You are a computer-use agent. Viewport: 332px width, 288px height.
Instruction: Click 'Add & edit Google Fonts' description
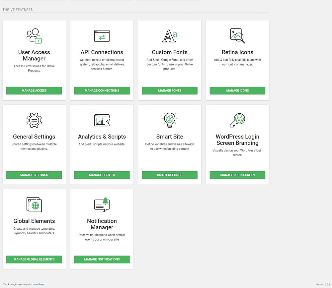[170, 64]
